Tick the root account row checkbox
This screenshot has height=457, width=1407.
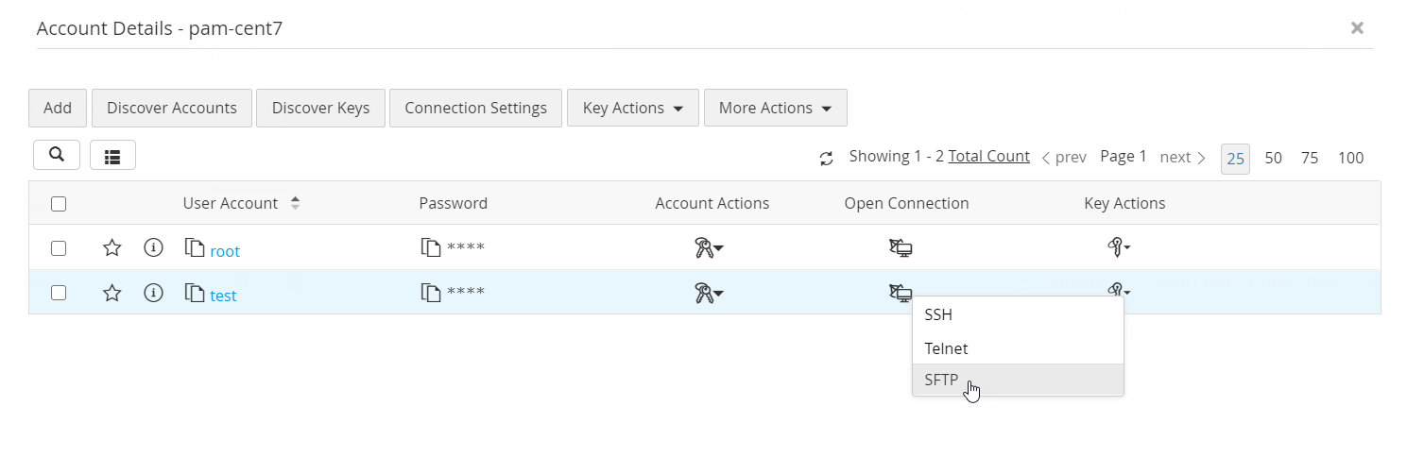[59, 248]
